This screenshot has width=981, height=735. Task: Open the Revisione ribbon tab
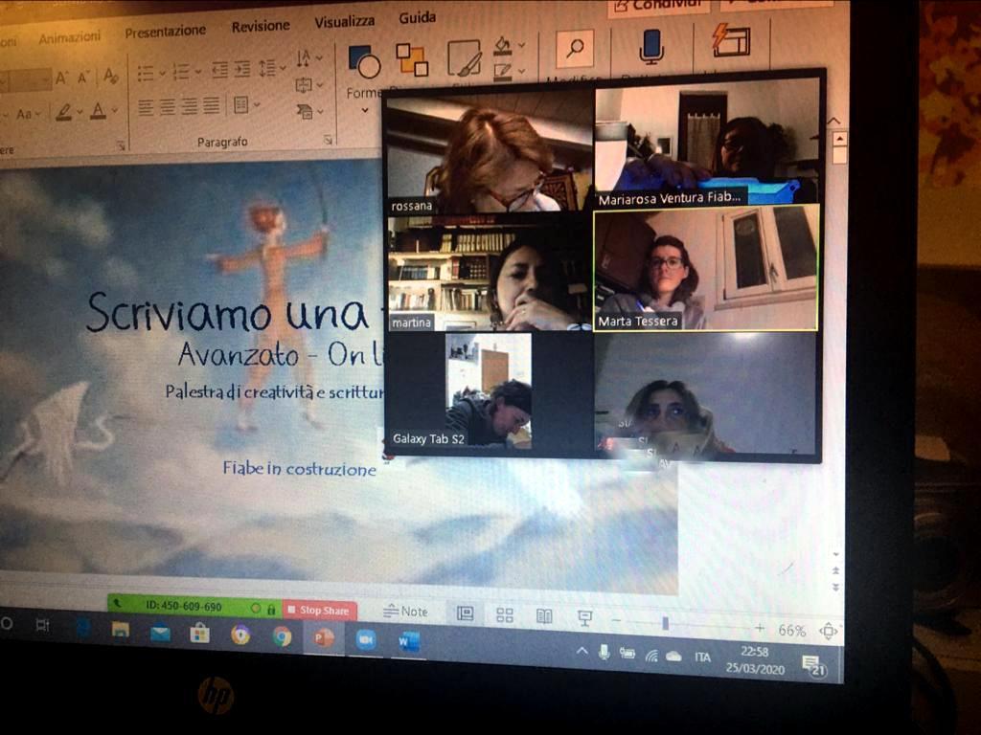pyautogui.click(x=261, y=27)
